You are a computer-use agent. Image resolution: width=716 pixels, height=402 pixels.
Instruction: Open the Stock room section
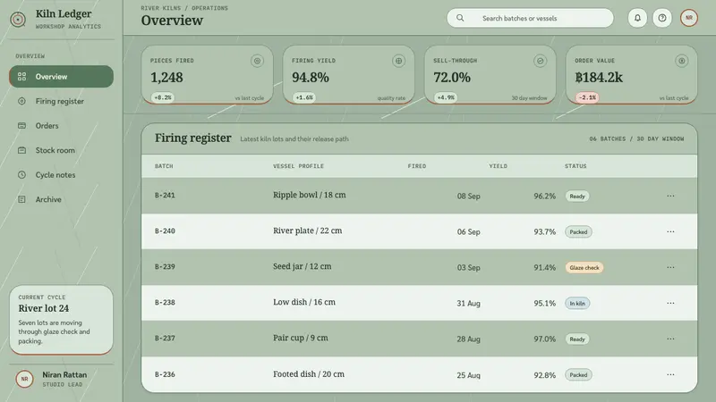click(61, 150)
